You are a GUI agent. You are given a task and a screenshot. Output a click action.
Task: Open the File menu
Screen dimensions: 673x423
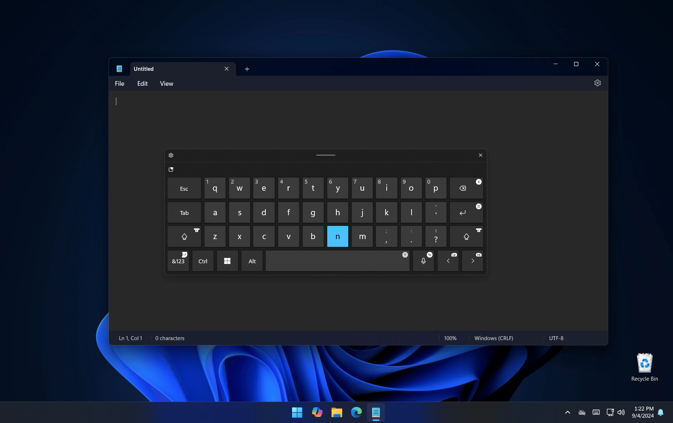[x=120, y=84]
